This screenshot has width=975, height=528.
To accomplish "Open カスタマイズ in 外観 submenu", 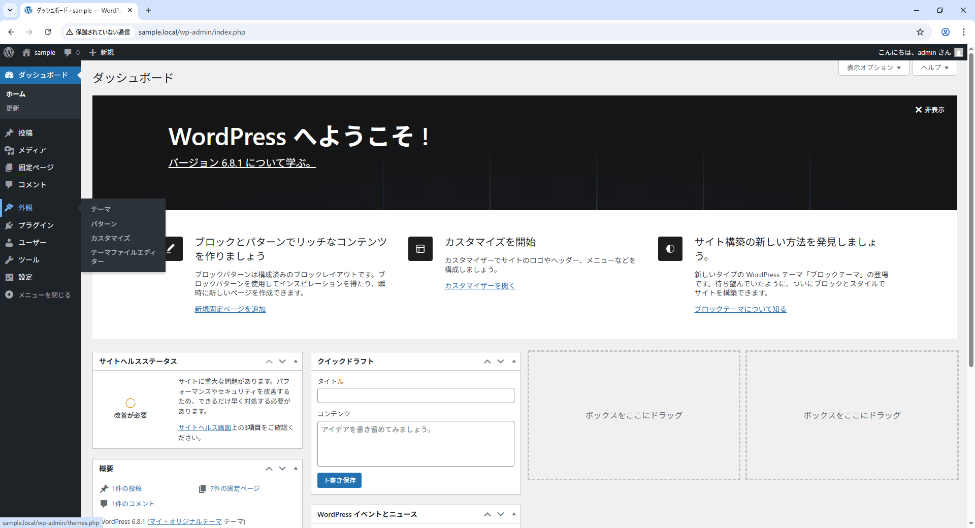I will pos(110,238).
